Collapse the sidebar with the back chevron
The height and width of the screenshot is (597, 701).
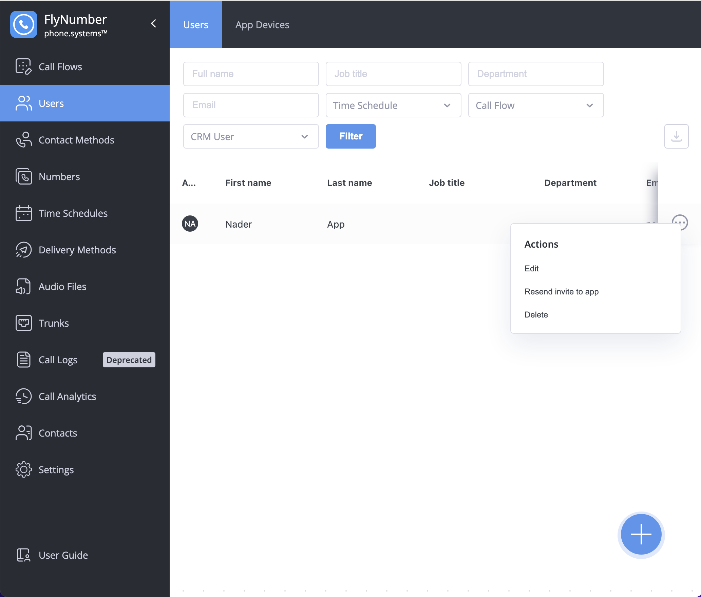[153, 23]
